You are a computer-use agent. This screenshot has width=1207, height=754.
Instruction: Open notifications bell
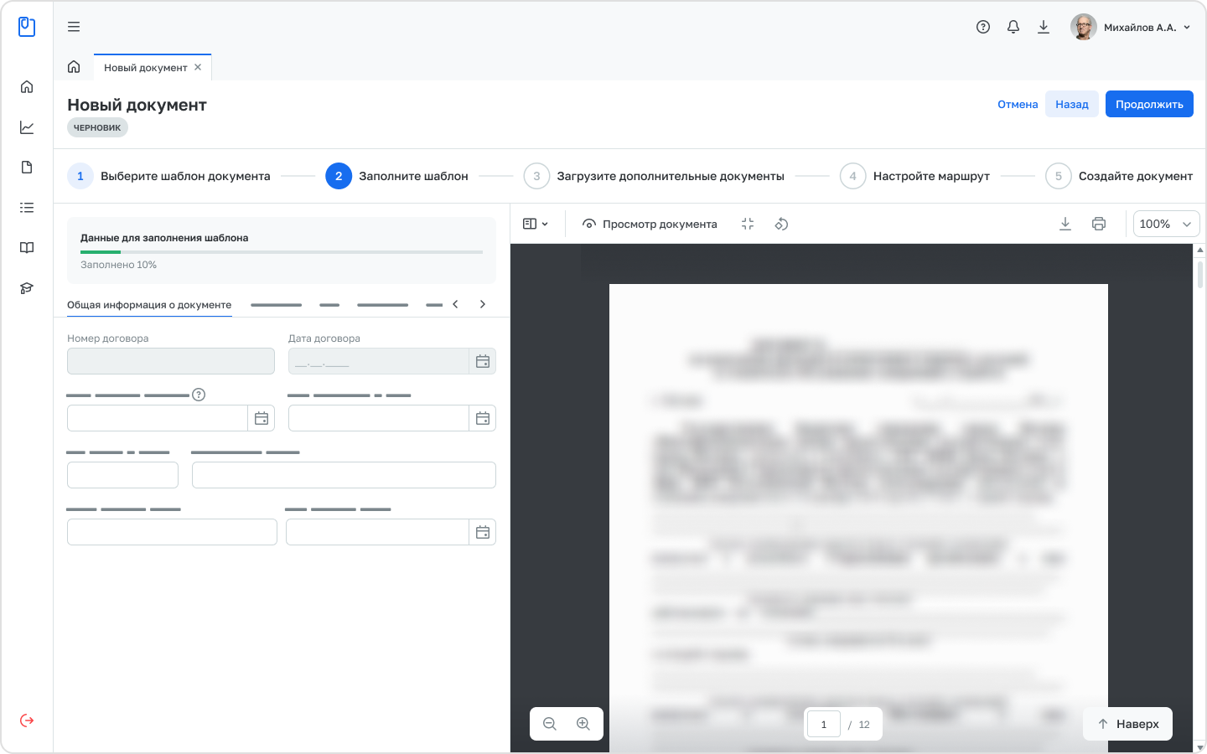point(1013,27)
